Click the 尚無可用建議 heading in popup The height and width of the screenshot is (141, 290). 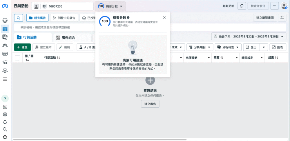(133, 60)
